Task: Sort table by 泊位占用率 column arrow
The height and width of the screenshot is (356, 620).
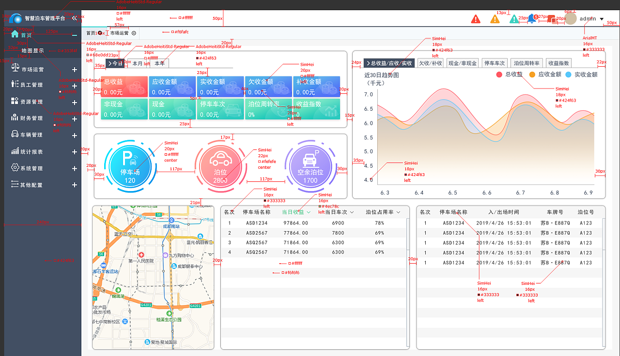Action: tap(399, 212)
